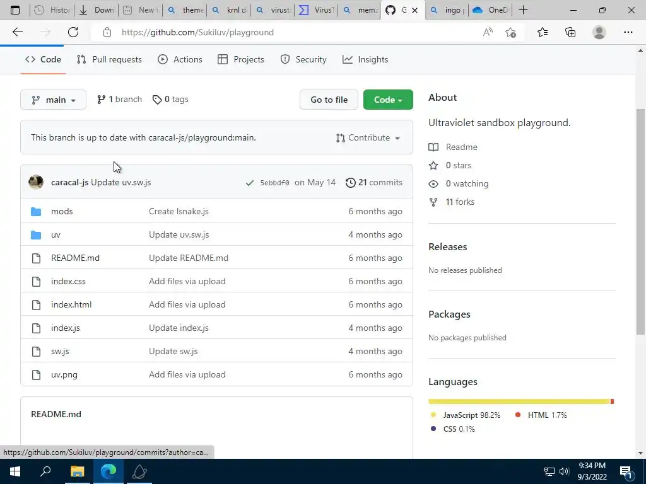Click the commit status check mark
Viewport: 646px width, 484px height.
pyautogui.click(x=250, y=183)
